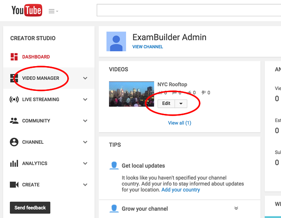This screenshot has width=281, height=218.
Task: Collapse the Grow your channel tip
Action: tap(236, 208)
